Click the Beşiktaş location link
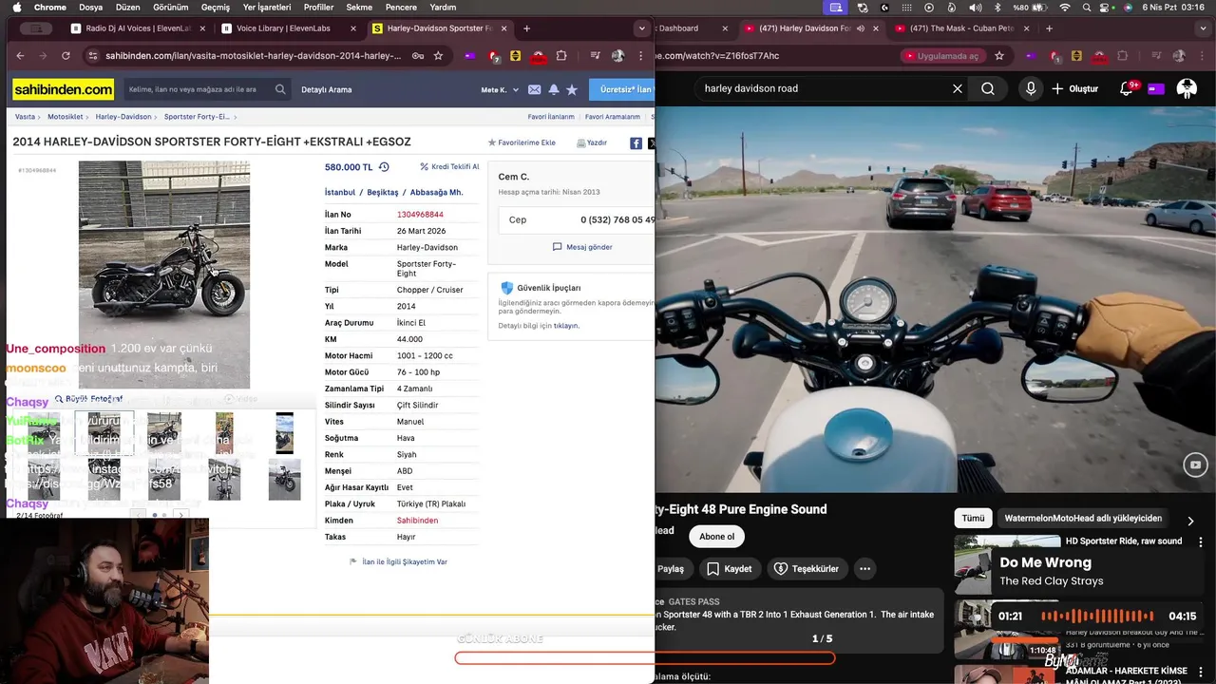 click(383, 192)
